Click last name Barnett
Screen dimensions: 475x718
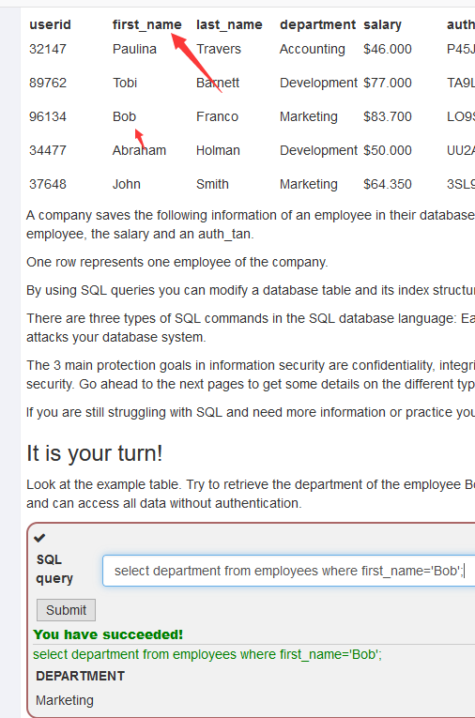[x=218, y=83]
